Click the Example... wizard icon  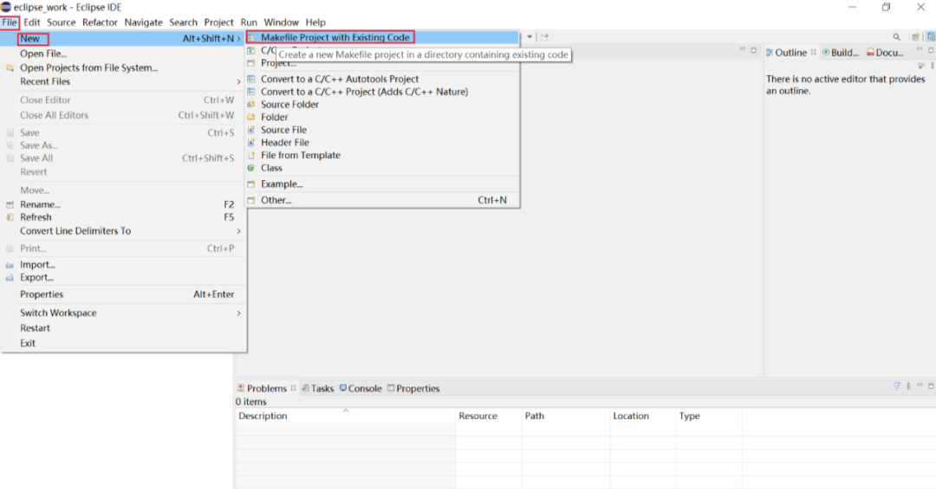tap(251, 184)
